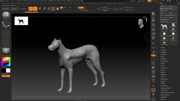
Task: Select the PolyMesh3D star tool
Action: pyautogui.click(x=173, y=30)
